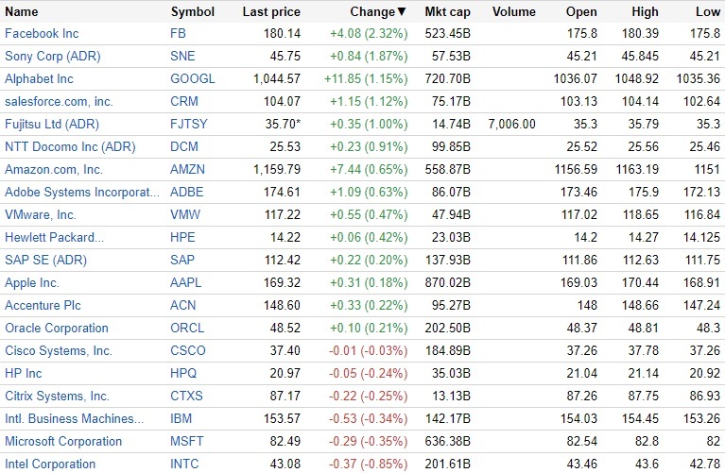Sort by the Change column arrow
Viewport: 725px width, 473px height.
tap(402, 12)
